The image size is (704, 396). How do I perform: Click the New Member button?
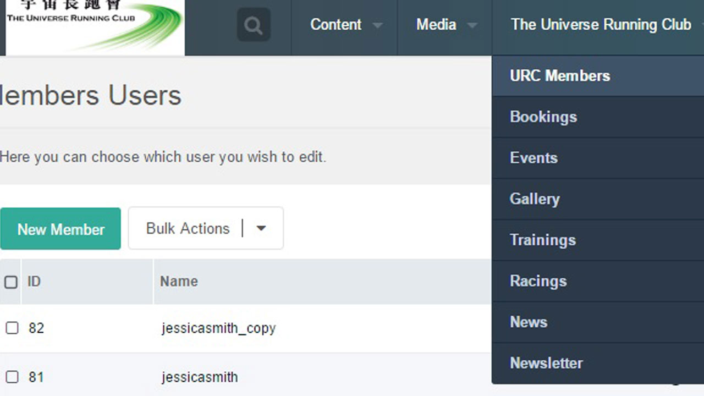pyautogui.click(x=61, y=229)
